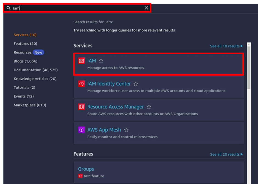Star AWS App Mesh as favorite
Image resolution: width=258 pixels, height=184 pixels.
click(x=126, y=130)
